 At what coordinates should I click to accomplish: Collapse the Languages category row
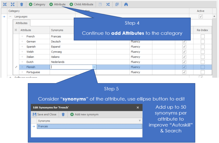tap(10, 17)
